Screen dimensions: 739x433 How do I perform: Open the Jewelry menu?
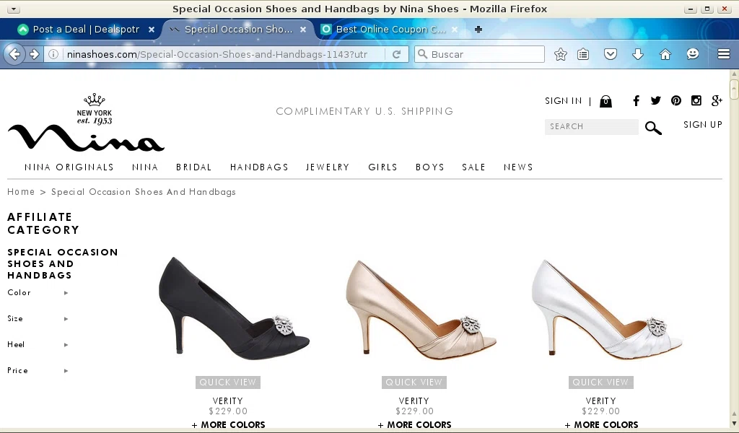pyautogui.click(x=328, y=167)
